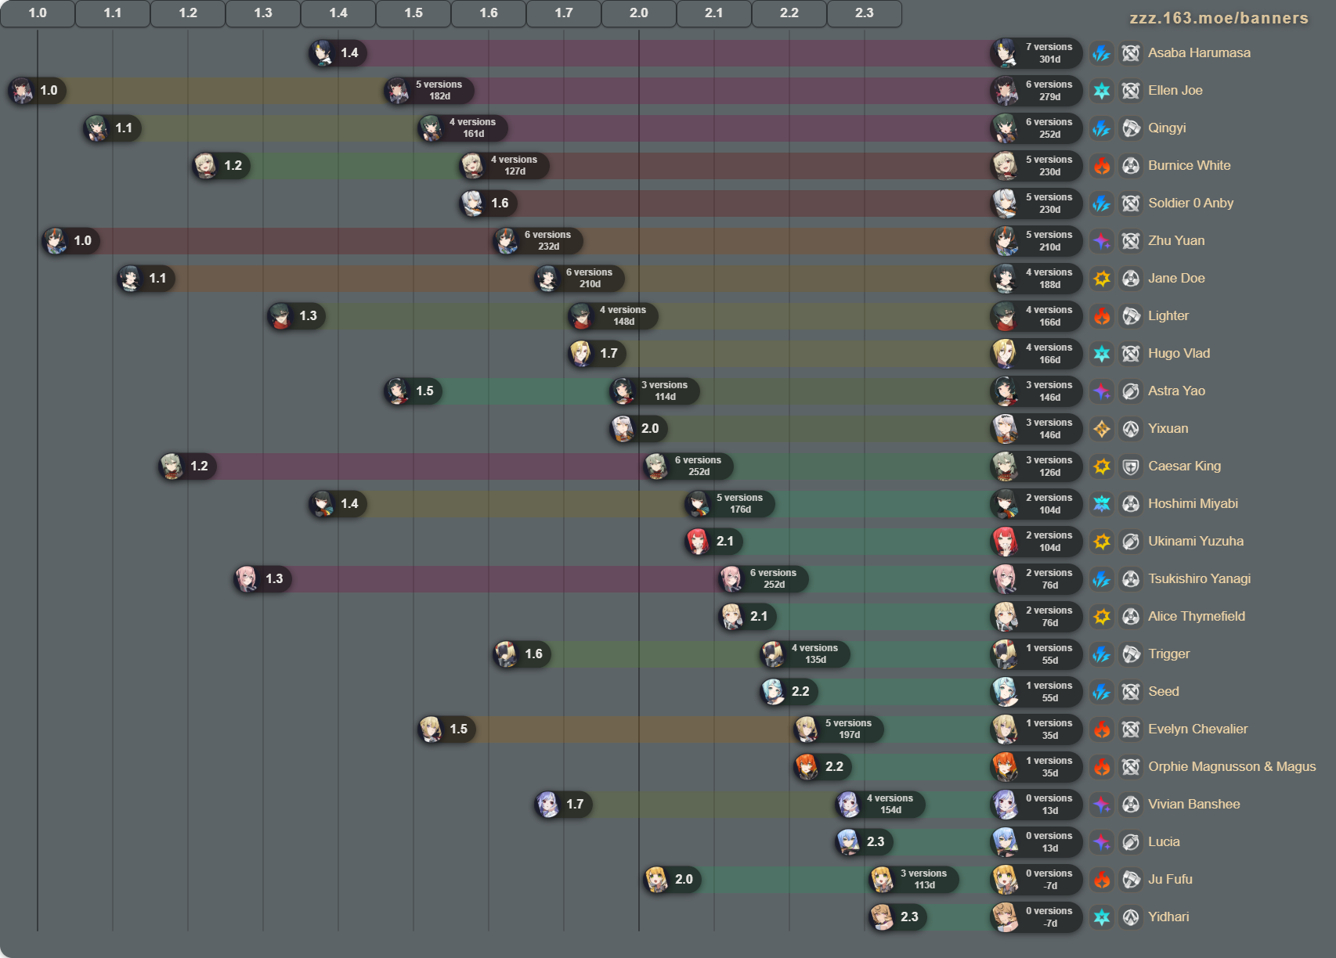This screenshot has height=958, width=1336.
Task: Click Hoshimi Miyabi's "5 versions 176d" rerun marker
Action: tap(730, 504)
